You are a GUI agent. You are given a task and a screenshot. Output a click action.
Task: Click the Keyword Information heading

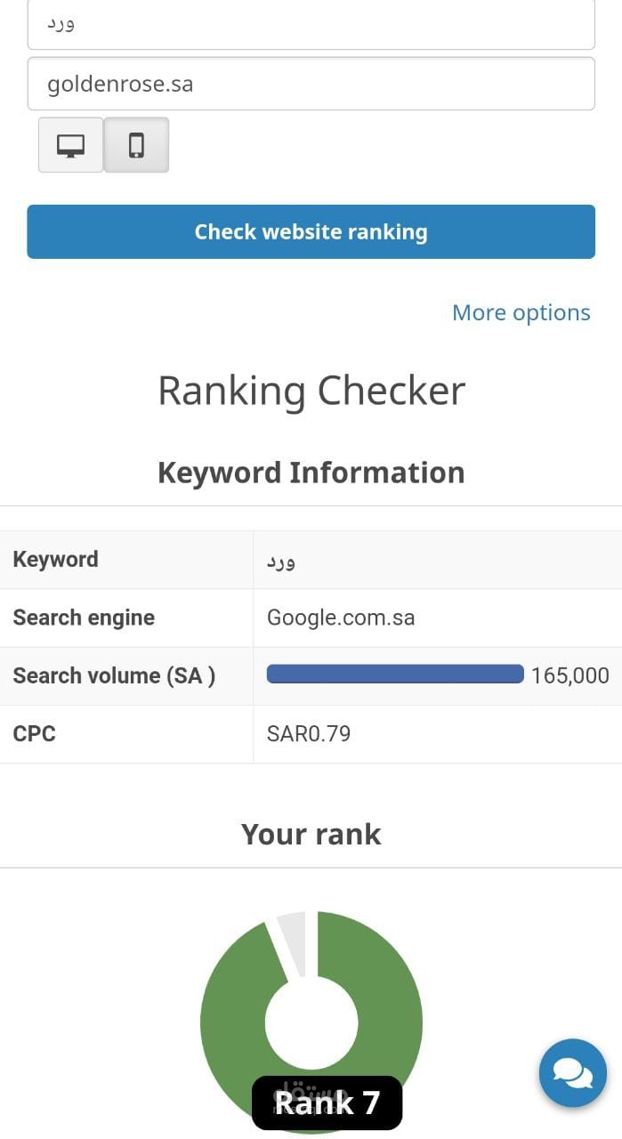[311, 473]
